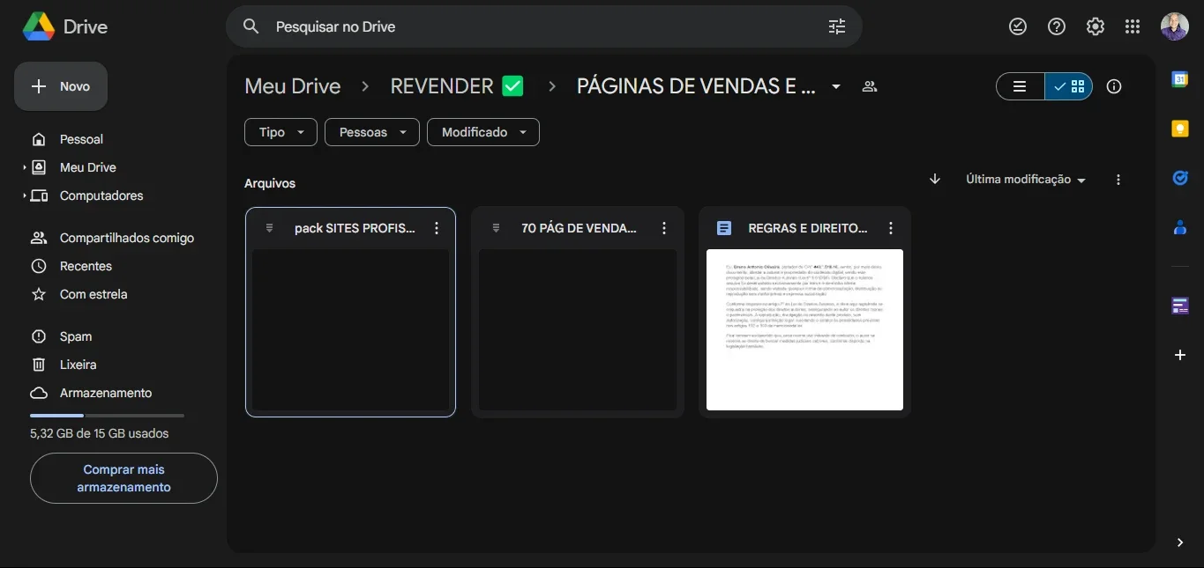Expand the Tipo filter dropdown
Screen dimensions: 1204x568
click(x=280, y=132)
